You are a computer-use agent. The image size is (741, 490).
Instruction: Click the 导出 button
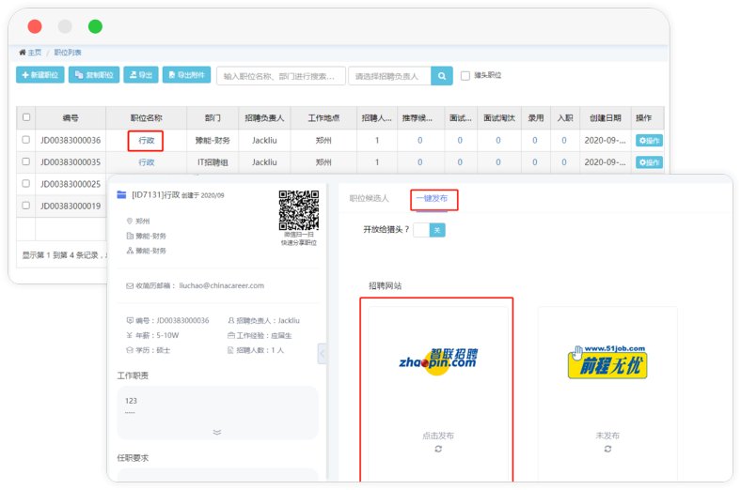(141, 75)
